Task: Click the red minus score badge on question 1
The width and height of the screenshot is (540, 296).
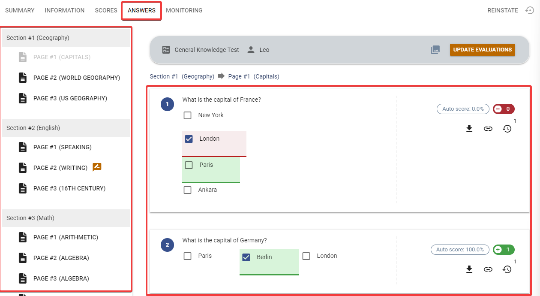Action: coord(504,109)
